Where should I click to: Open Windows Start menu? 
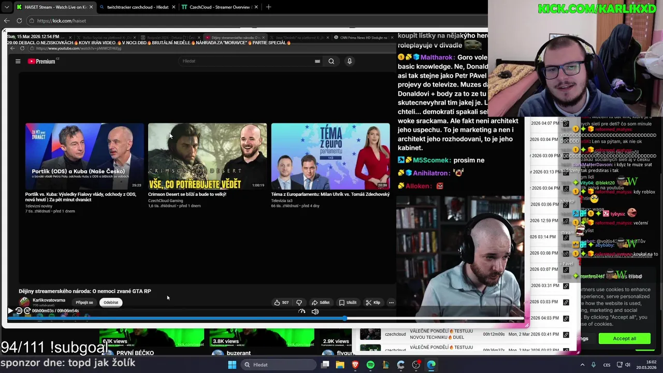[x=232, y=365]
